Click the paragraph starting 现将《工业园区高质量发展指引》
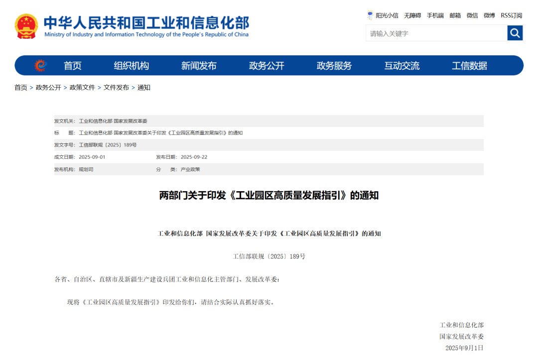The image size is (538, 361). click(x=171, y=302)
